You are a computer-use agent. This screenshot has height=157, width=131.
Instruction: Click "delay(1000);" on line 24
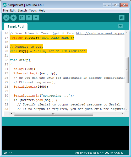[x=24, y=69]
